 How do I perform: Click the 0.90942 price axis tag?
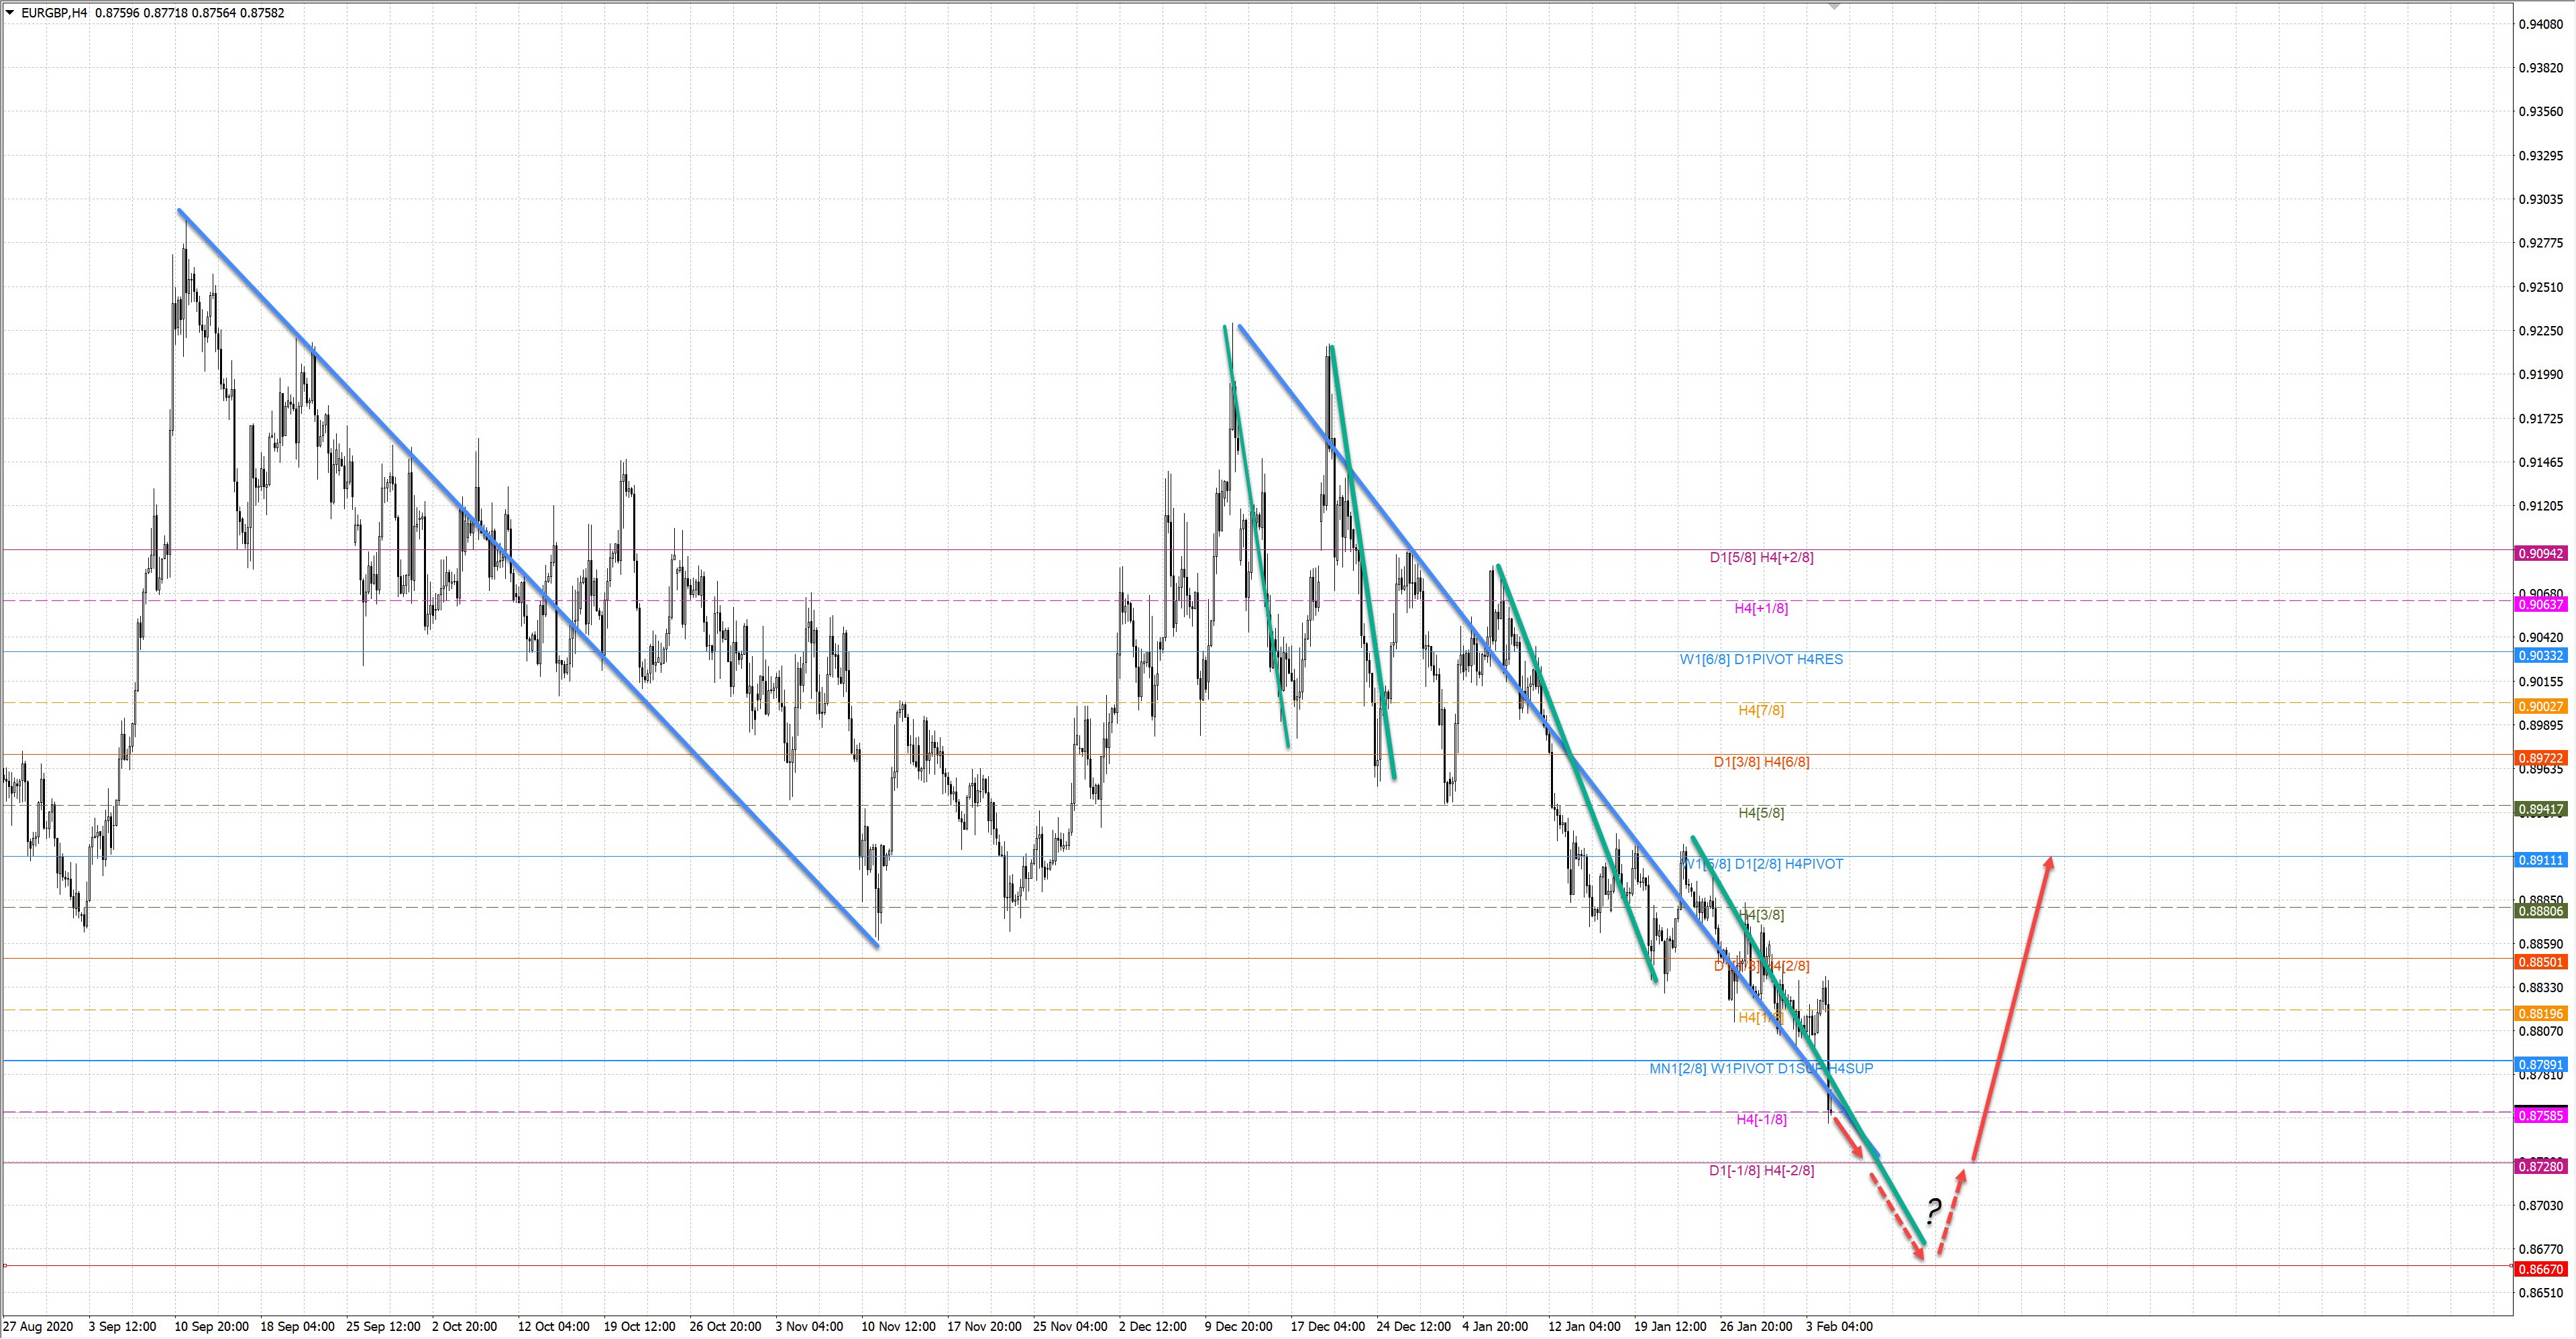tap(2540, 553)
